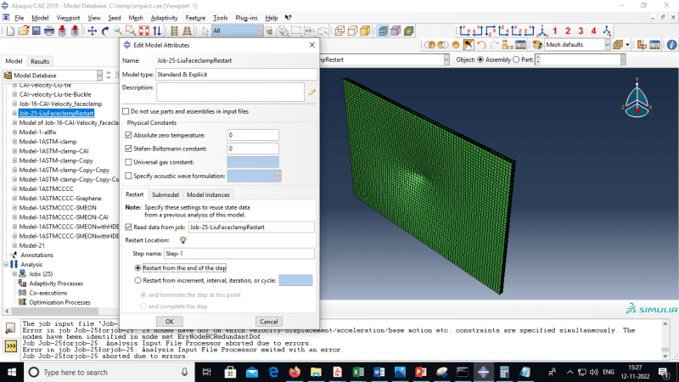This screenshot has height=382, width=679.
Task: Select the Pan view tool
Action: click(x=93, y=31)
